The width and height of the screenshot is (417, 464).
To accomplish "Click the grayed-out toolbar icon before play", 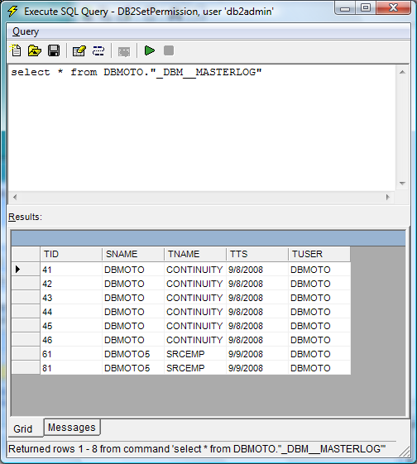I will click(x=124, y=52).
